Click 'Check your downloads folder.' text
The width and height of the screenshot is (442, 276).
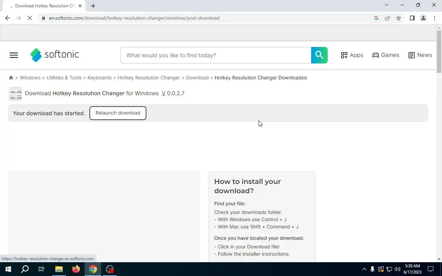click(x=248, y=212)
